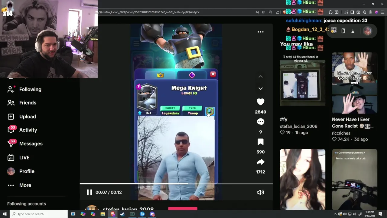This screenshot has width=387, height=218.
Task: Go to previous video with up chevron
Action: click(260, 77)
